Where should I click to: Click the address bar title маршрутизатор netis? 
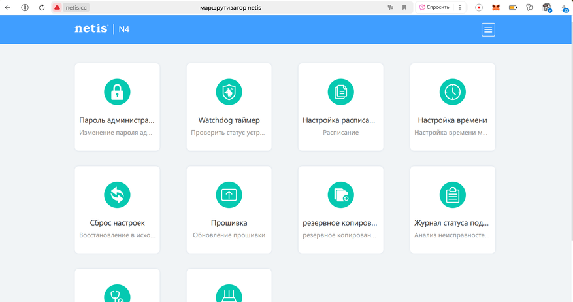point(231,8)
